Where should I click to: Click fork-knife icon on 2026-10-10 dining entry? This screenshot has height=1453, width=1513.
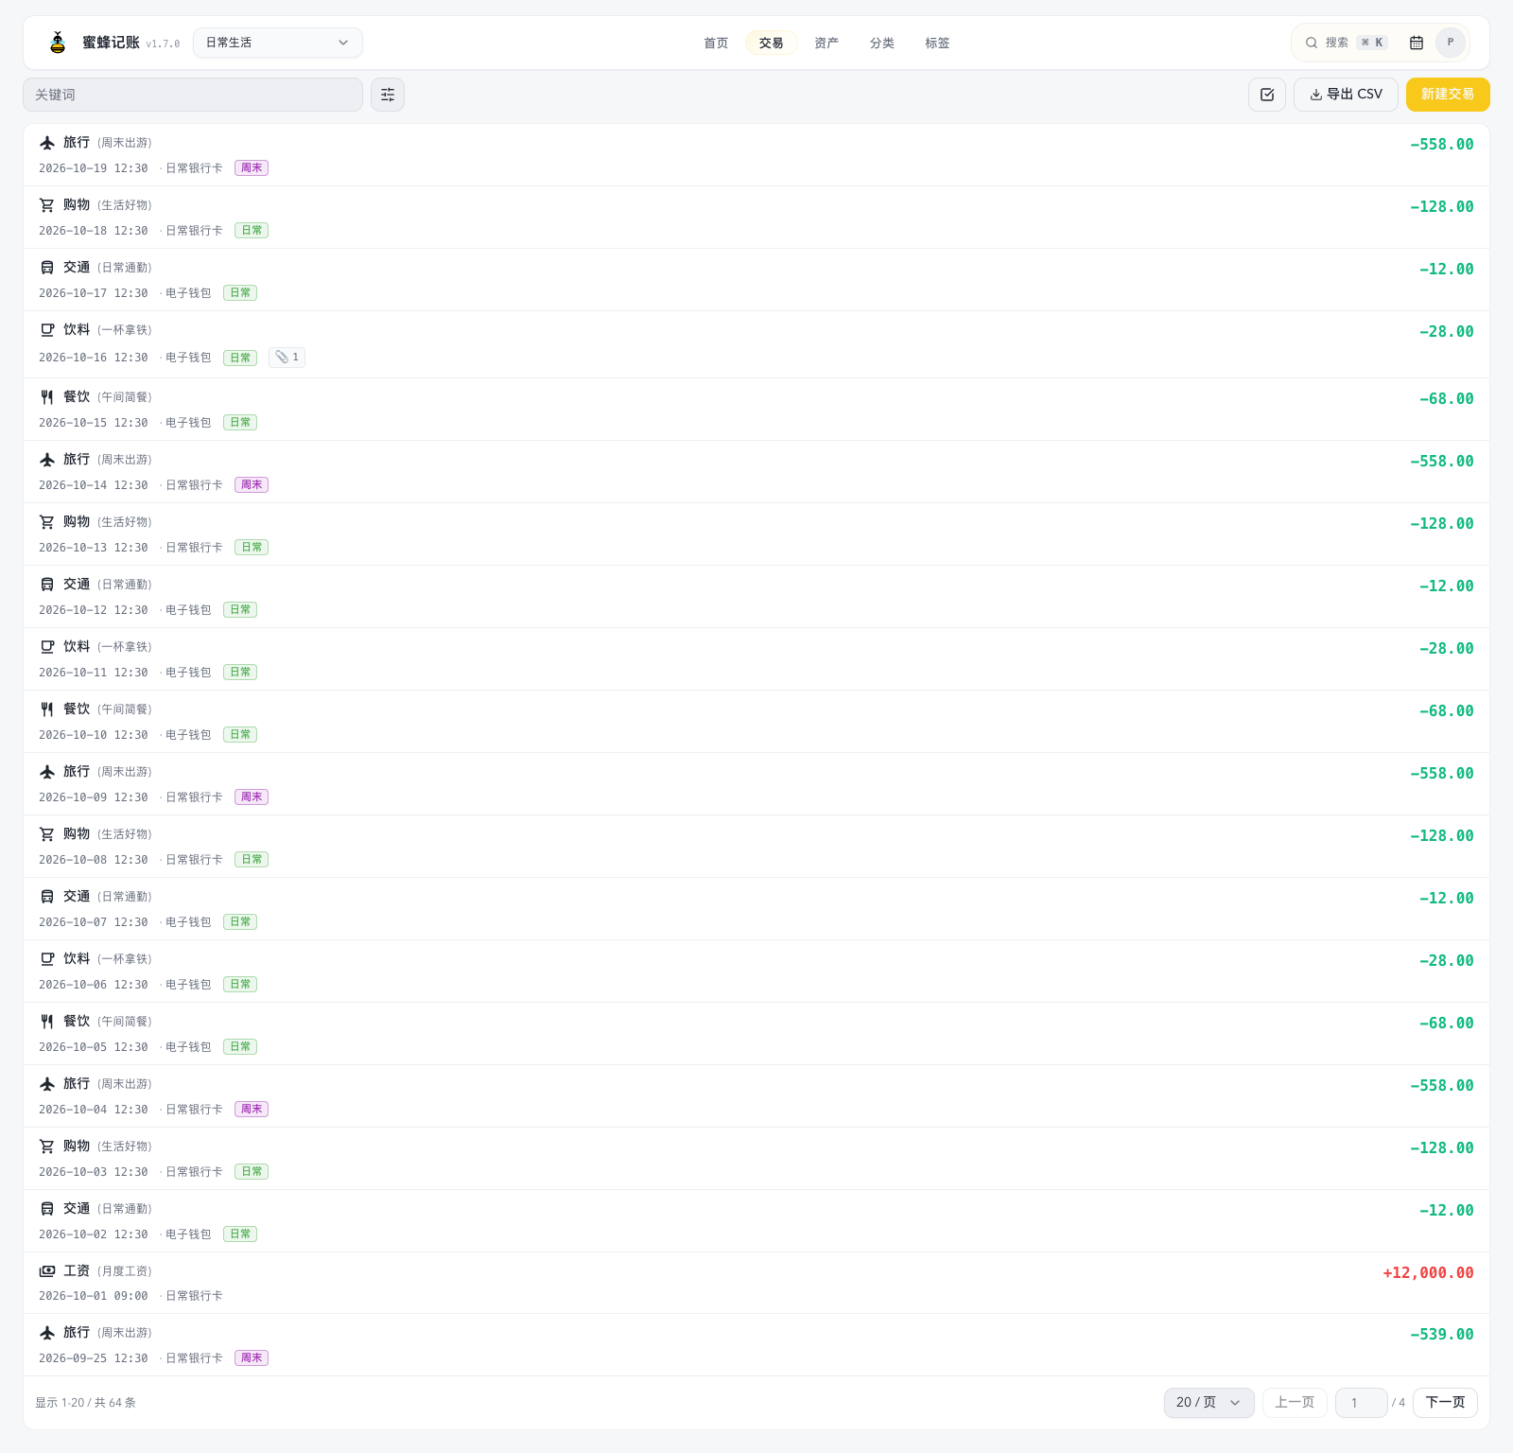tap(47, 709)
